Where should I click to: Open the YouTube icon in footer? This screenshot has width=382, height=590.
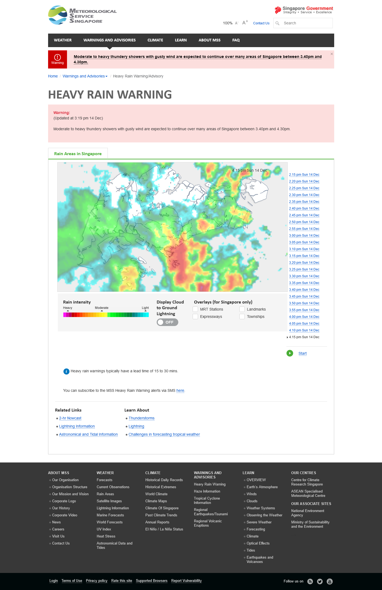[330, 581]
